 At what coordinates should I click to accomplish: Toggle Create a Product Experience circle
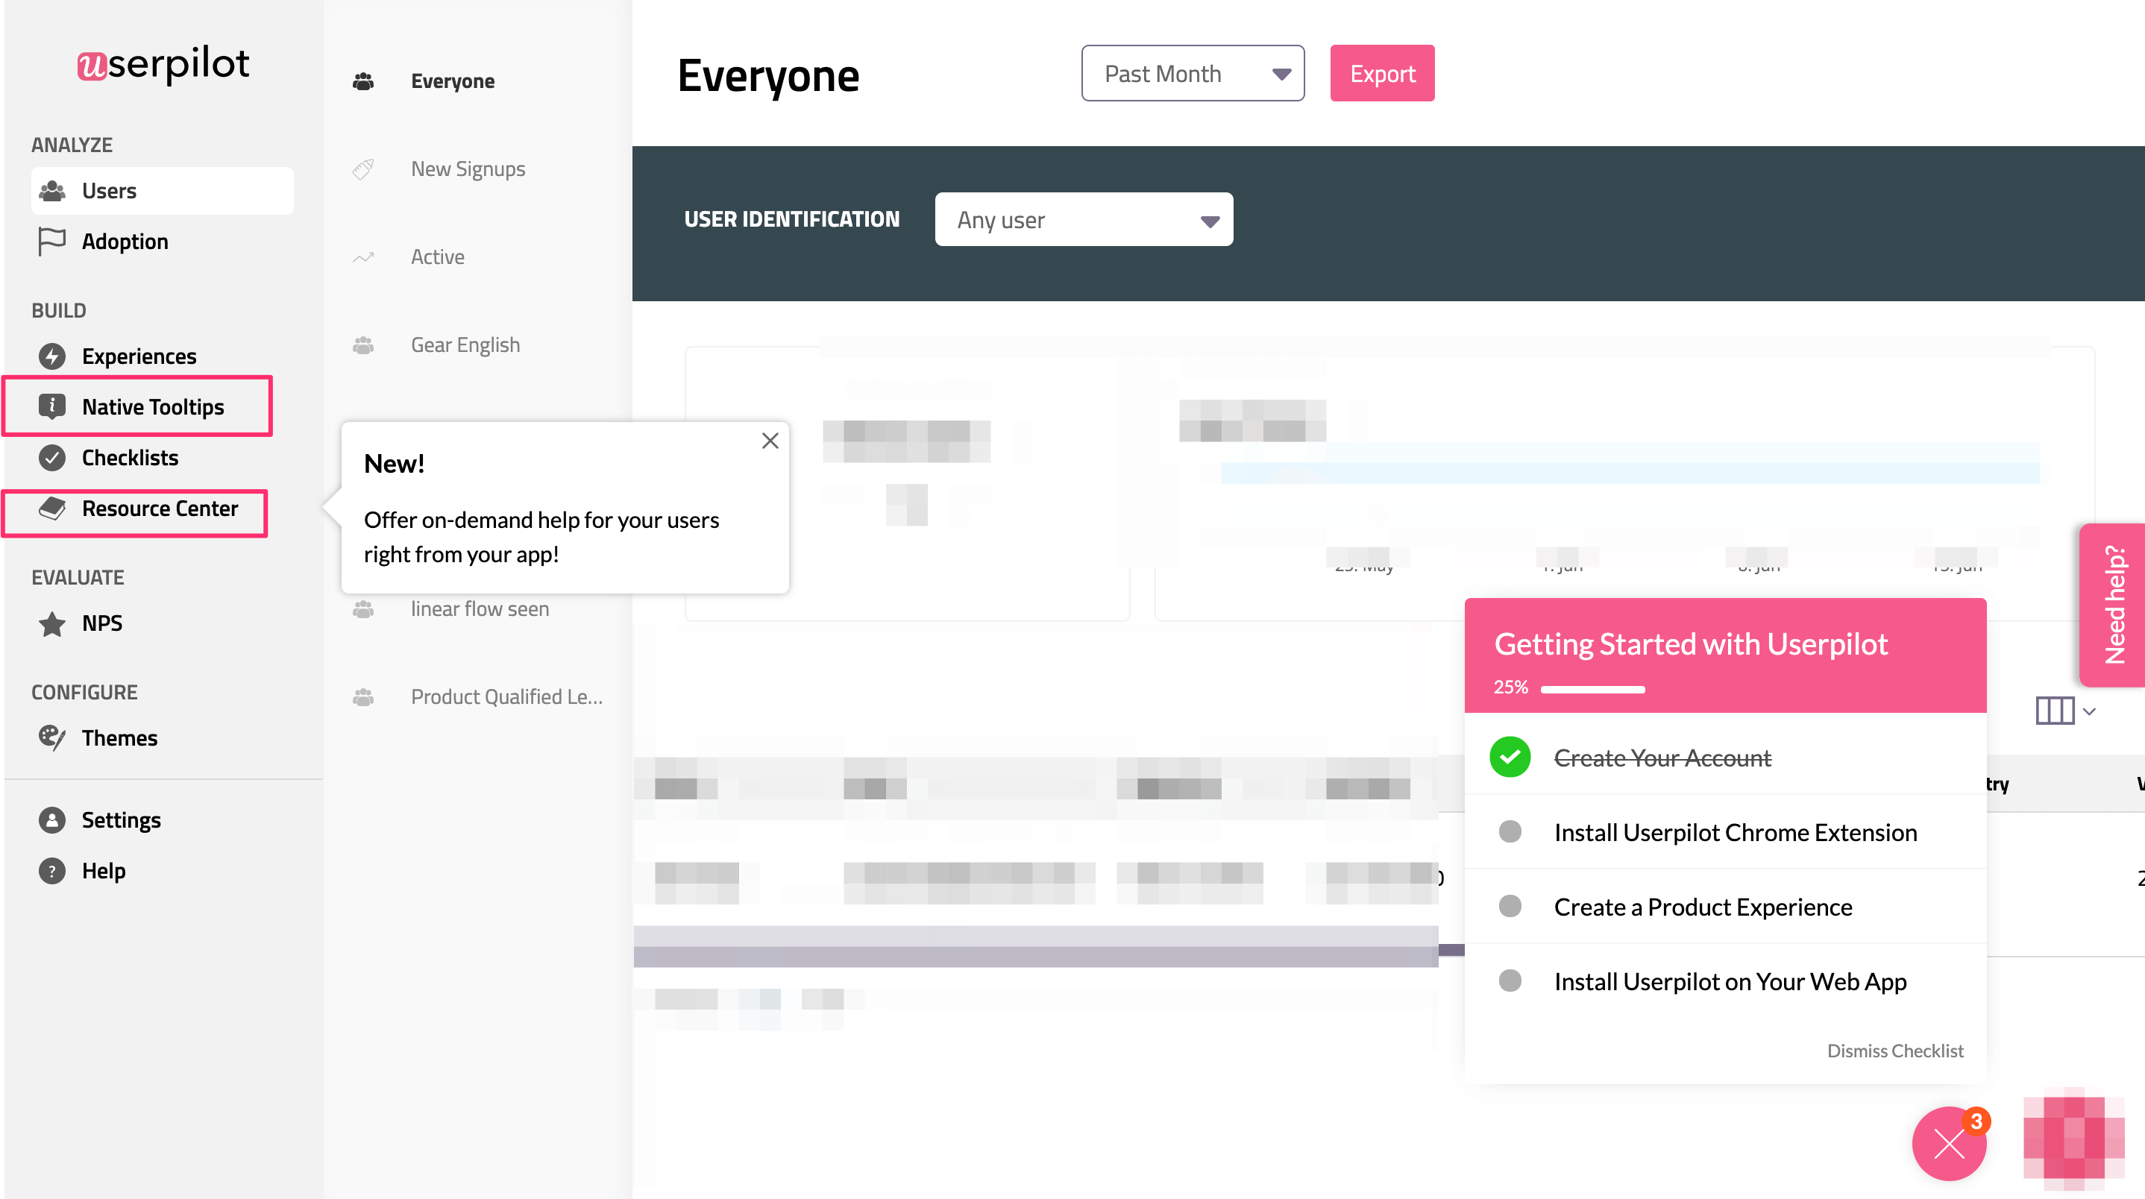(x=1510, y=906)
